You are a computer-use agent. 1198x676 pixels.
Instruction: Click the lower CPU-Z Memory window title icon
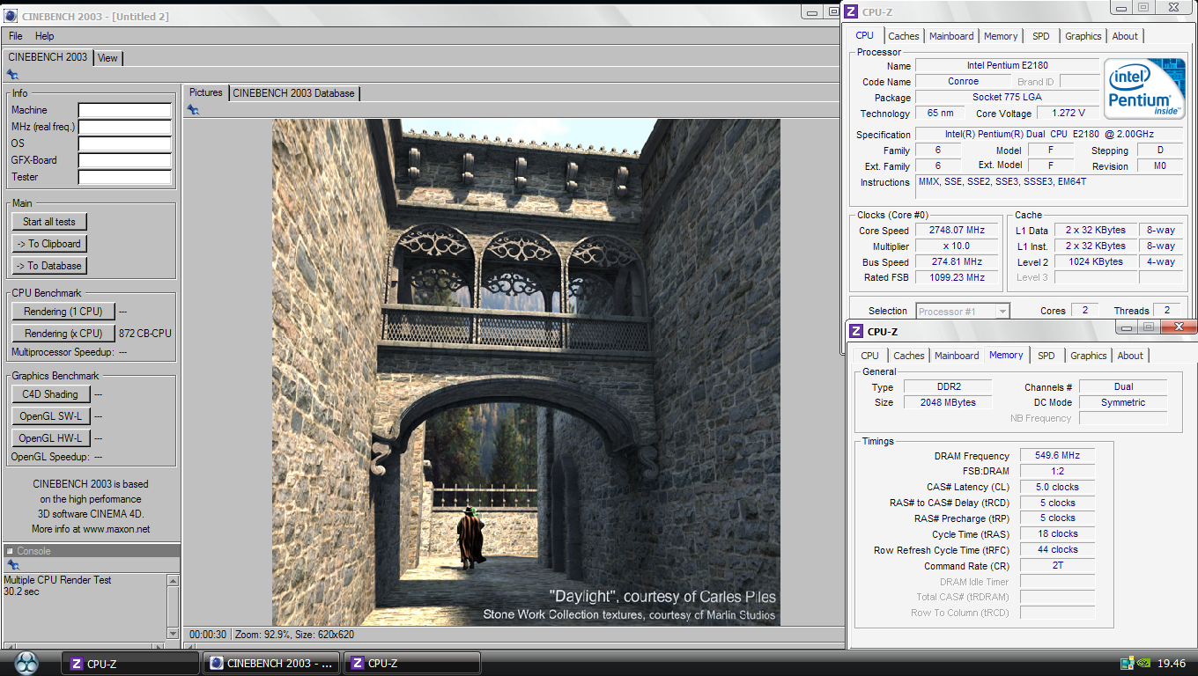(857, 331)
